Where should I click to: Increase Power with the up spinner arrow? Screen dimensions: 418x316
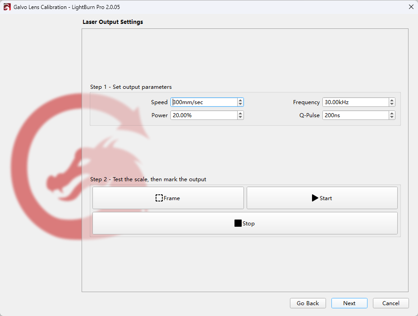click(240, 114)
